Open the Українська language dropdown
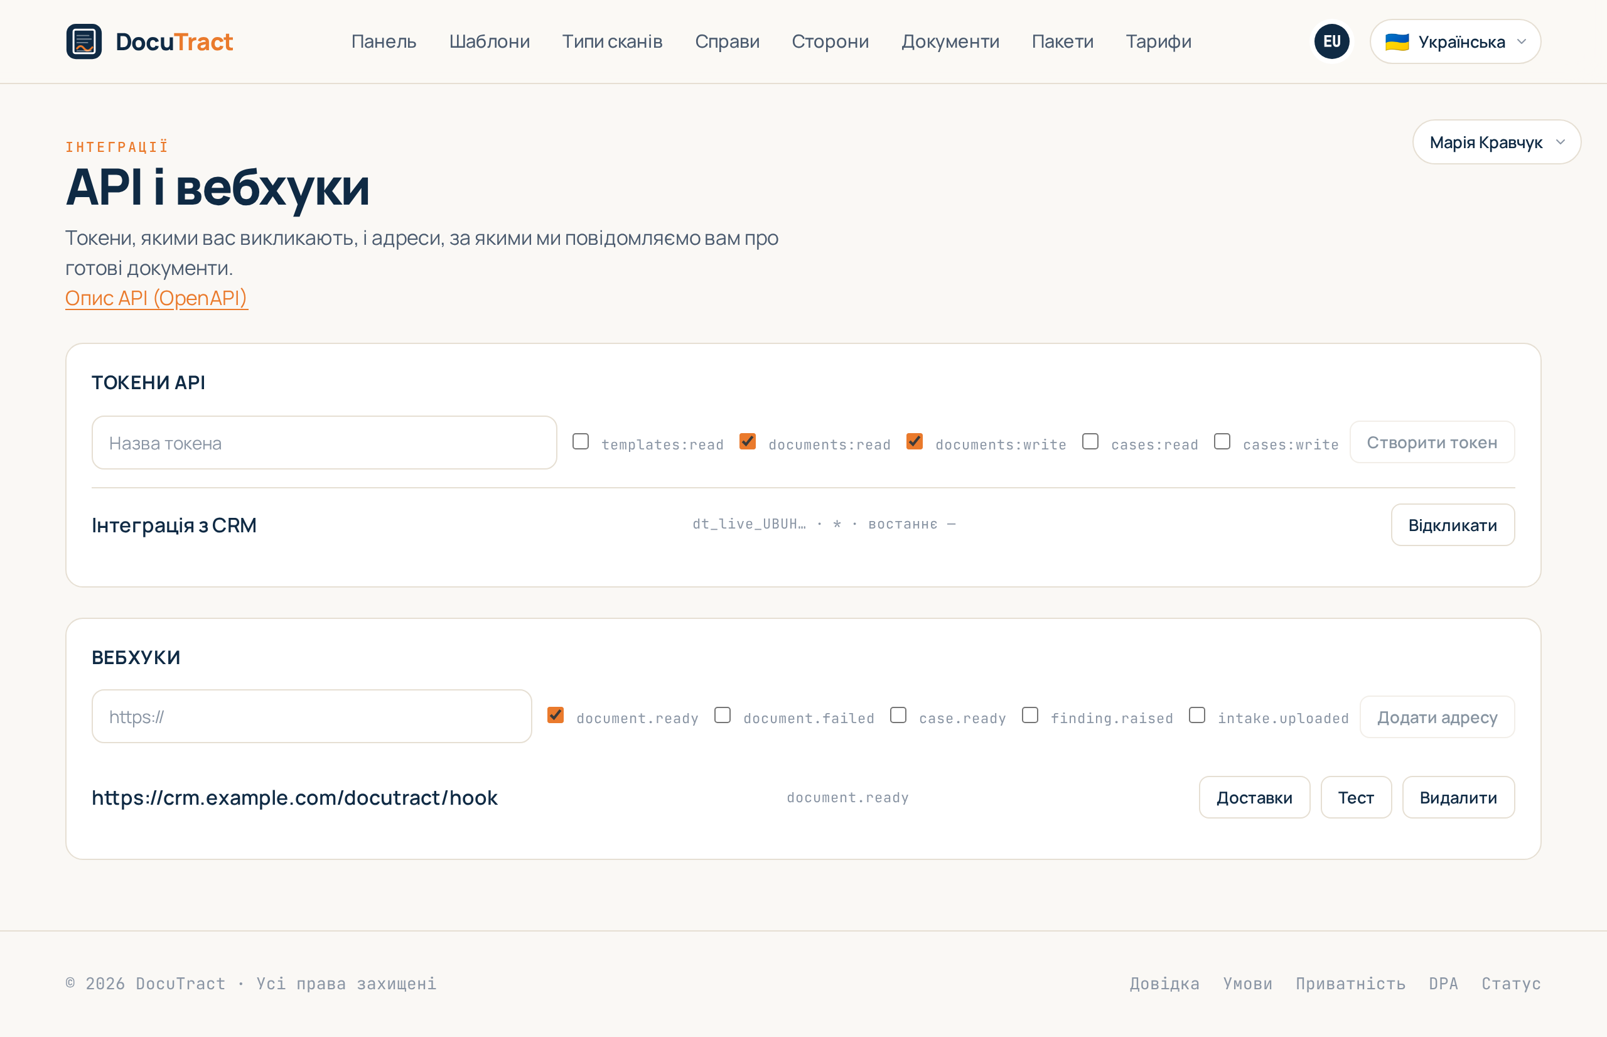The height and width of the screenshot is (1037, 1607). pyautogui.click(x=1455, y=42)
